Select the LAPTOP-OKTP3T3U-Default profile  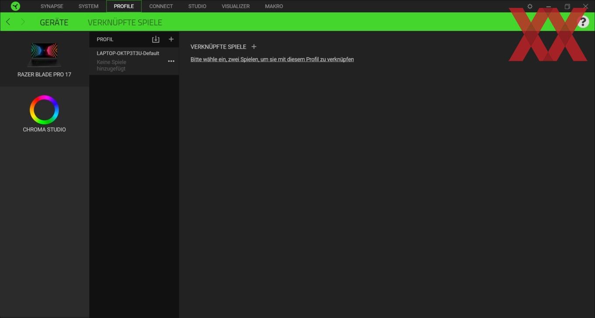click(134, 61)
